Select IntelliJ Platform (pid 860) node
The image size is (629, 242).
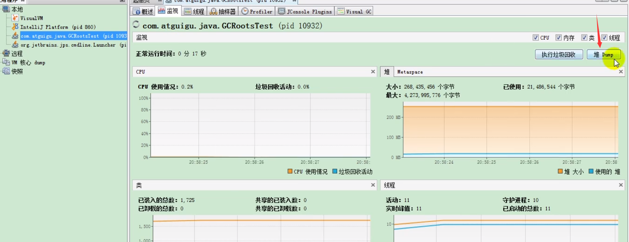[x=54, y=27]
